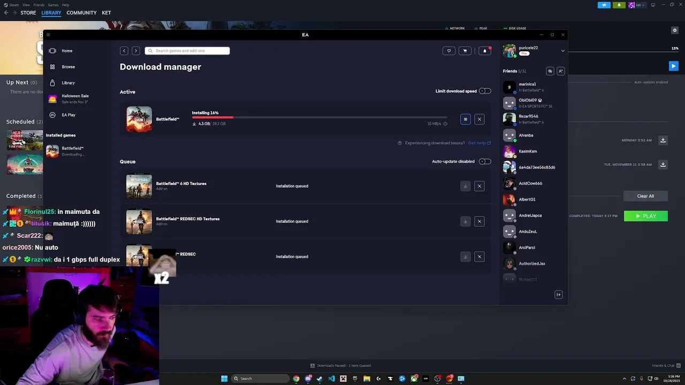Download REDSEC HD Textures now
The image size is (685, 385).
466,221
